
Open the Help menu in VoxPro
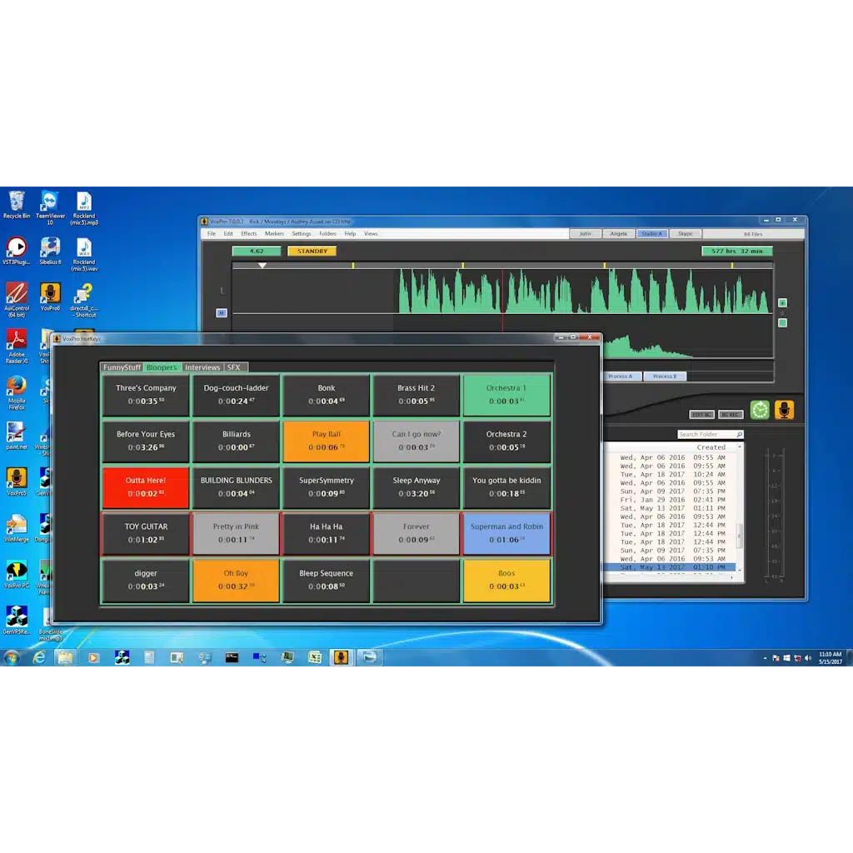tap(350, 233)
